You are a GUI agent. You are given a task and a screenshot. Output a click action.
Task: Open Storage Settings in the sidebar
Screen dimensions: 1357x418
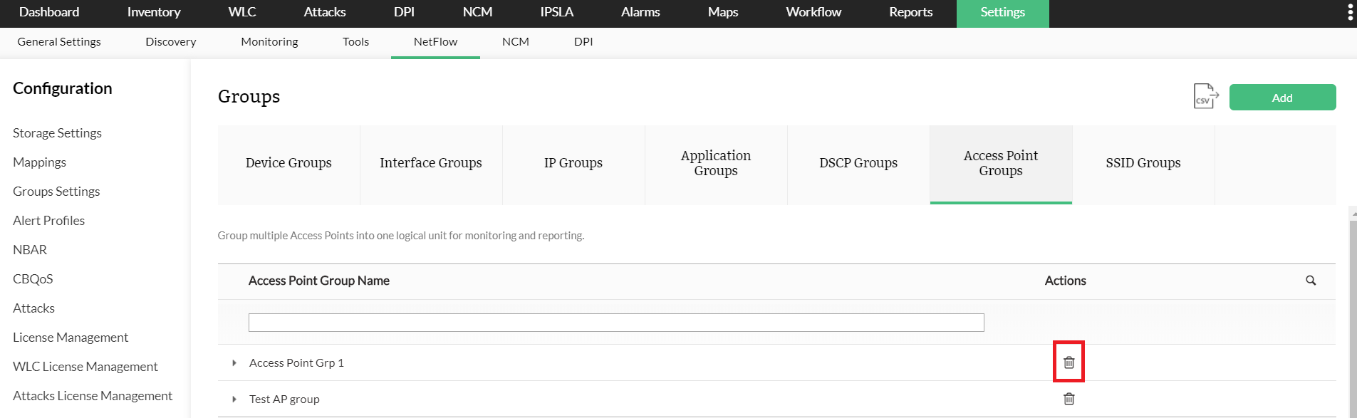tap(57, 133)
